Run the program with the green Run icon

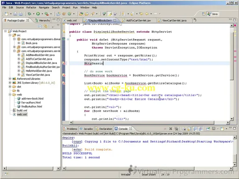pos(38,14)
